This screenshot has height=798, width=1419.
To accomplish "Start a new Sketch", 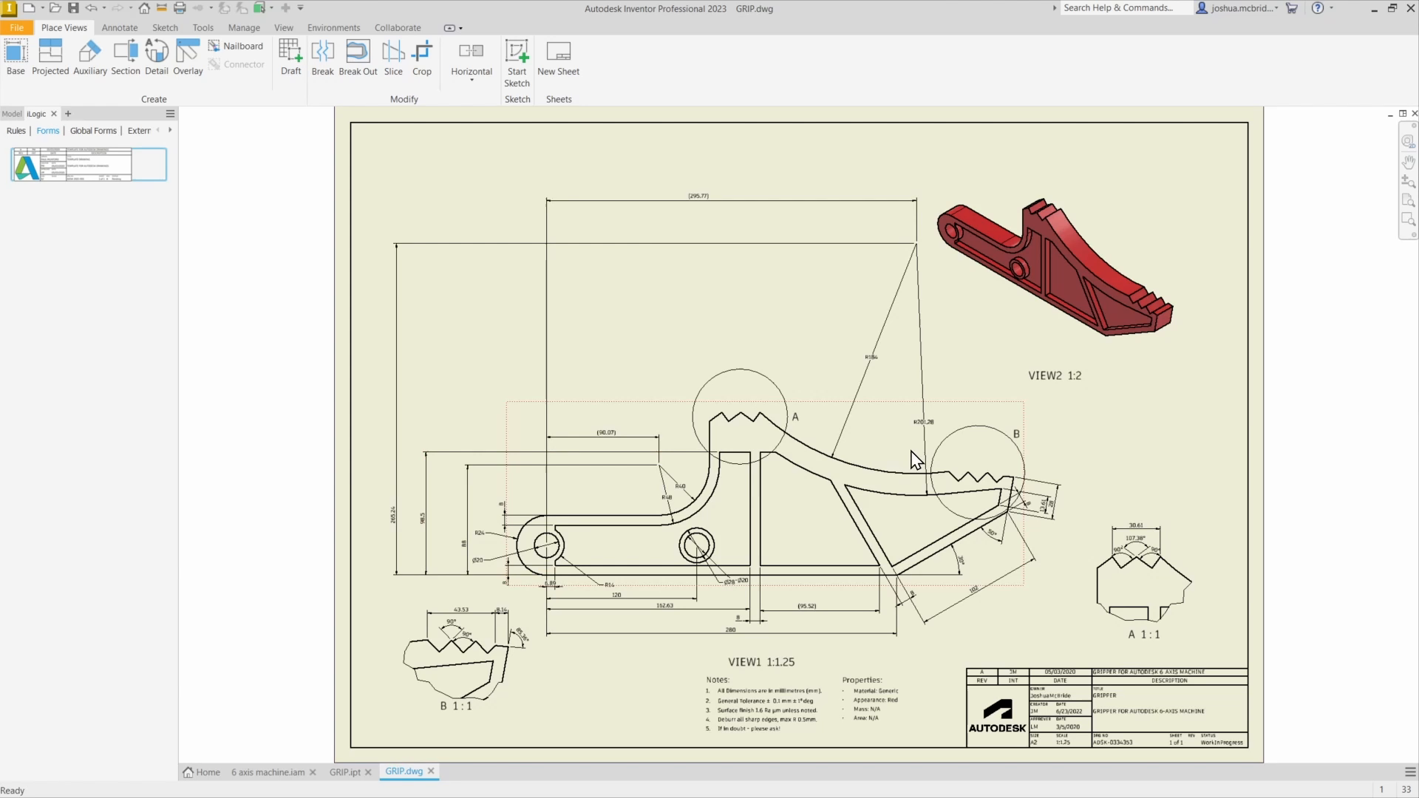I will pyautogui.click(x=517, y=63).
